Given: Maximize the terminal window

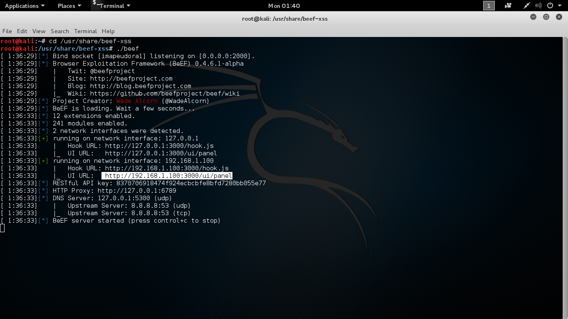Looking at the screenshot, I should (x=546, y=17).
